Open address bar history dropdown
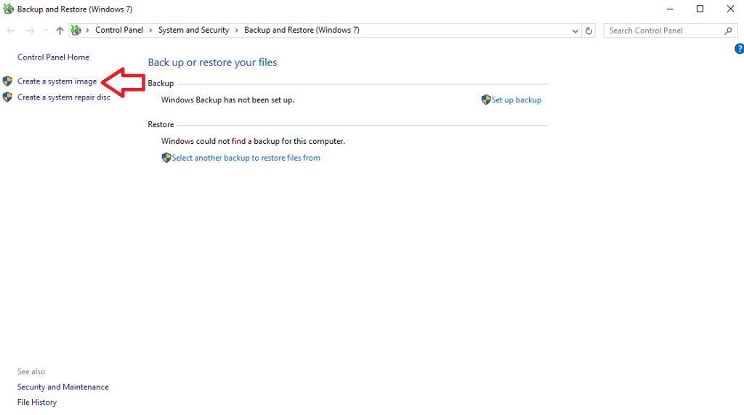Image resolution: width=744 pixels, height=415 pixels. pyautogui.click(x=575, y=31)
